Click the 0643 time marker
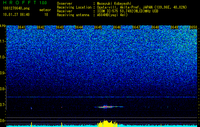Viewport: 200px width, 127px height. click(60, 27)
